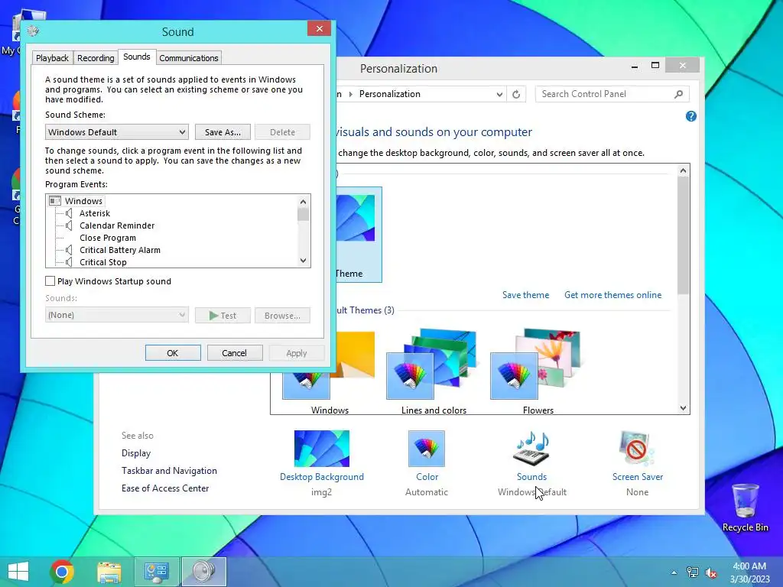The image size is (783, 587).
Task: Click the Personalization breadcrumb in address bar
Action: coord(389,94)
